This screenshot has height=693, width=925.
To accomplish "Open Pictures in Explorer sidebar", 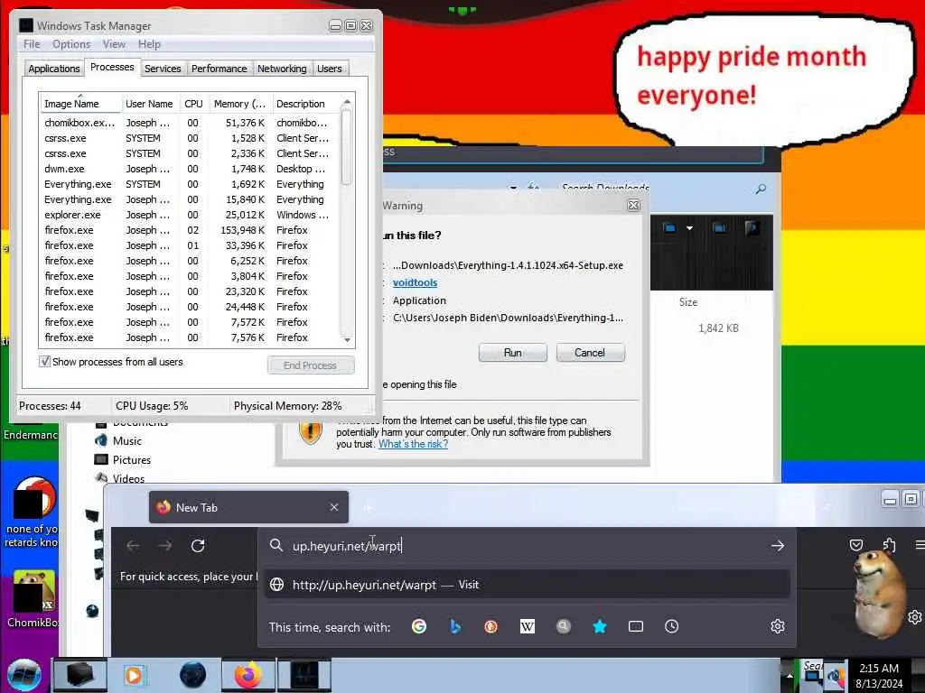I will pyautogui.click(x=123, y=459).
